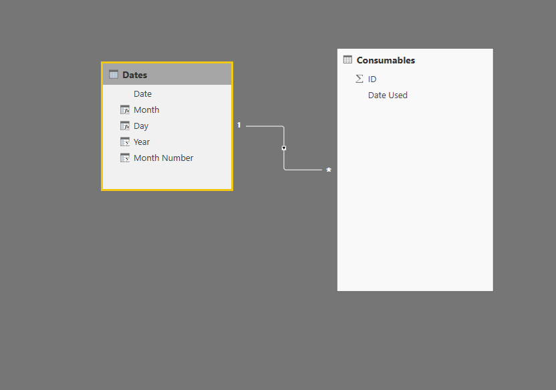The image size is (556, 390).
Task: Click the calculated column icon beside Day
Action: coord(125,126)
